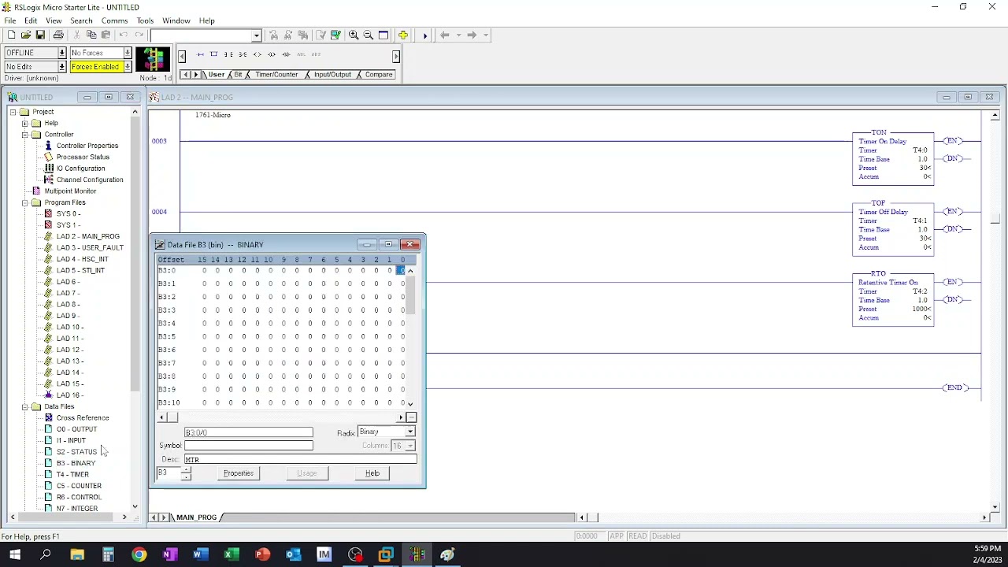Open No Edits dropdown
Image resolution: width=1008 pixels, height=567 pixels.
(61, 67)
